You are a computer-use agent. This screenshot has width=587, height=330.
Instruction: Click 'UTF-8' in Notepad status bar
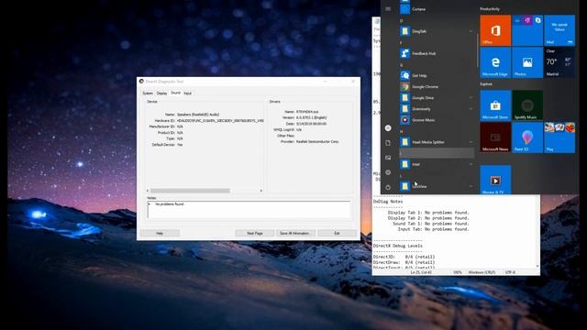click(x=510, y=272)
